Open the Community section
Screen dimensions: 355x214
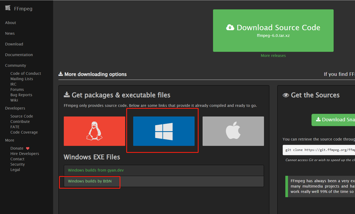tap(15, 65)
